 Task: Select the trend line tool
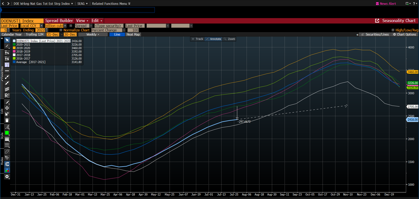tap(7, 77)
